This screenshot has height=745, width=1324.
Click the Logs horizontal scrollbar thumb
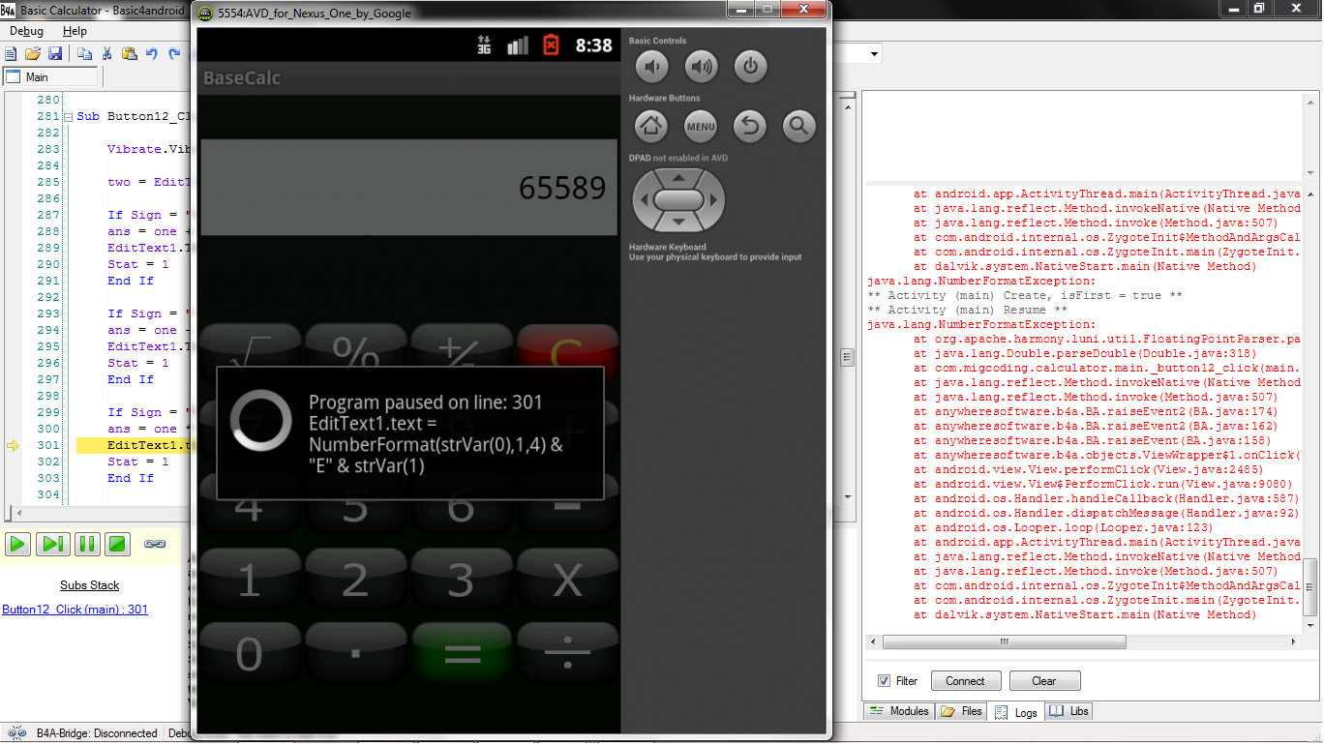click(1004, 642)
